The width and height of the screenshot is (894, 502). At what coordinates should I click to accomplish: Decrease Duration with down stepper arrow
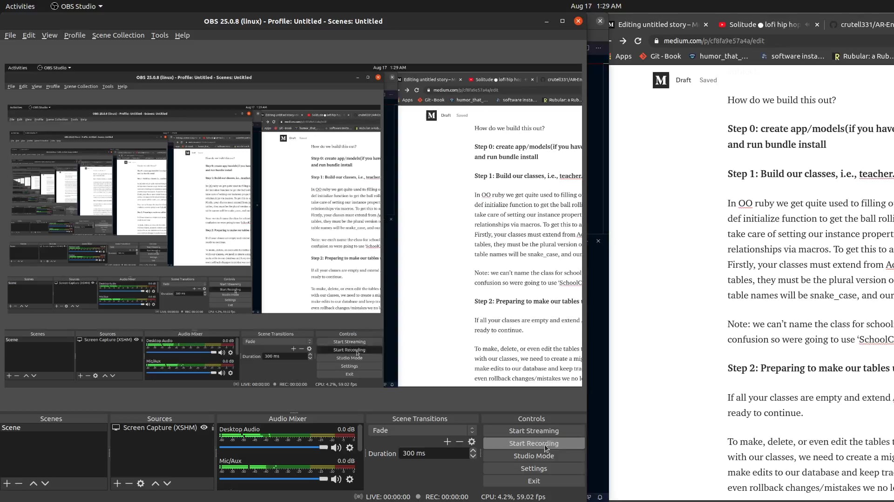point(473,456)
